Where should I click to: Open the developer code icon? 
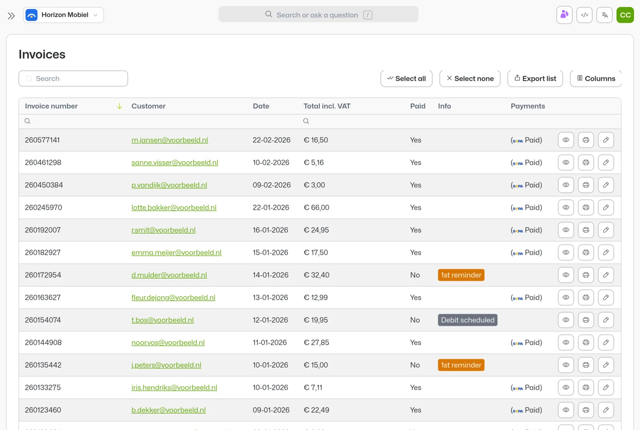click(x=584, y=15)
